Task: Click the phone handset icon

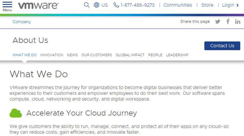Action: (116, 5)
